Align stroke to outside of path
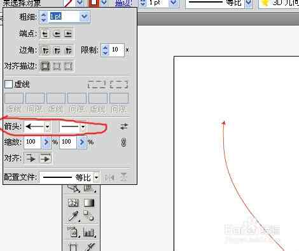Viewport: 299px width, 251px height. pos(68,66)
